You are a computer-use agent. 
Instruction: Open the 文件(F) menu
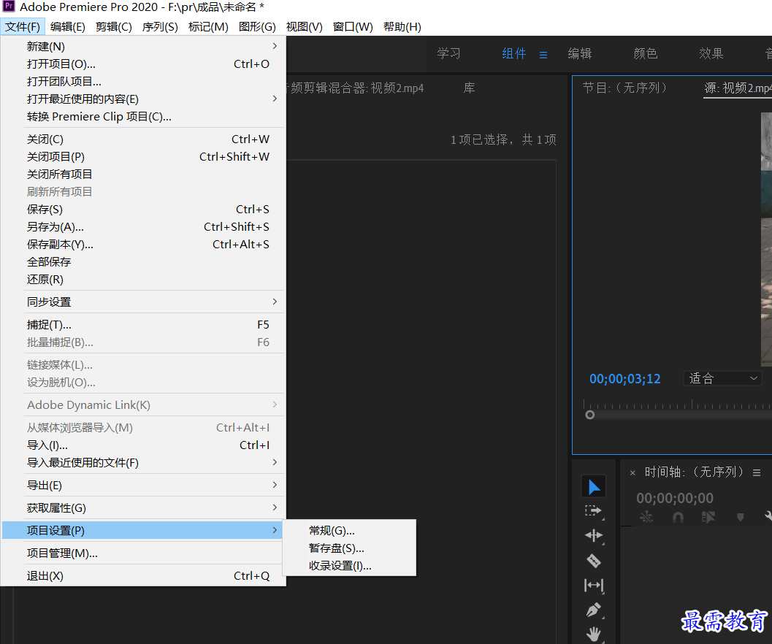[x=23, y=26]
